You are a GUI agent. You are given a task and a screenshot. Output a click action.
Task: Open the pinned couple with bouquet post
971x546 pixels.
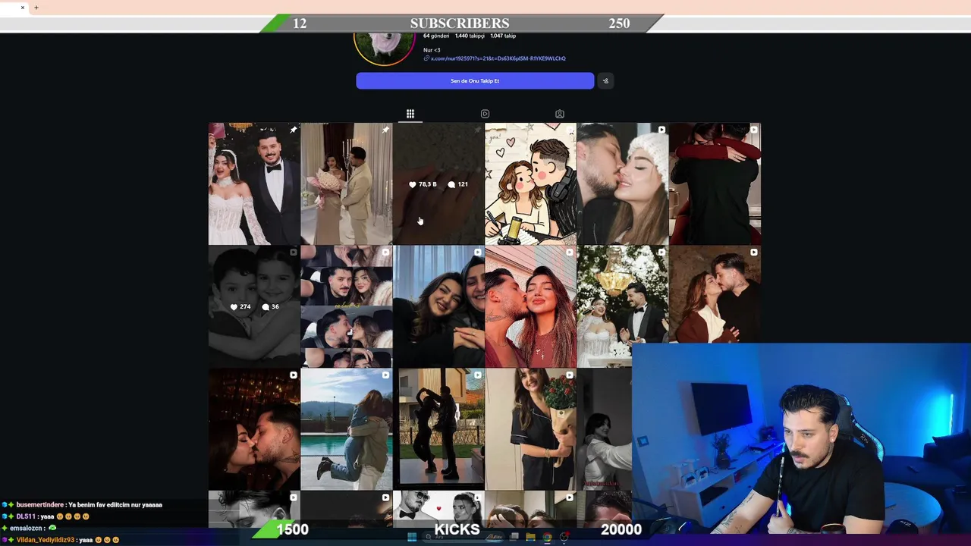[346, 184]
